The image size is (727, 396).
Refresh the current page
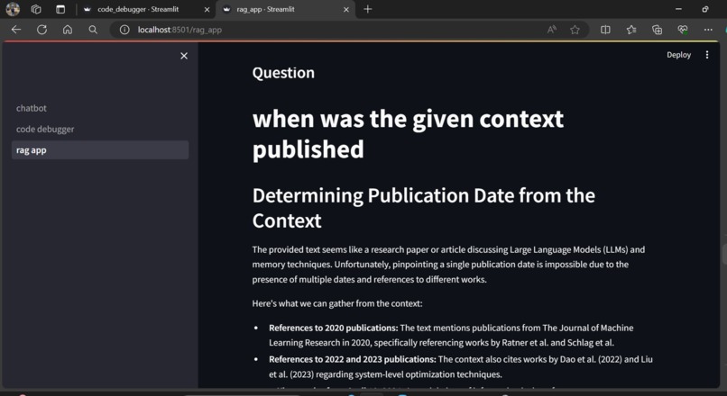pos(41,30)
